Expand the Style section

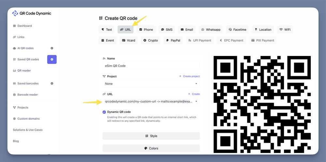coord(151,136)
